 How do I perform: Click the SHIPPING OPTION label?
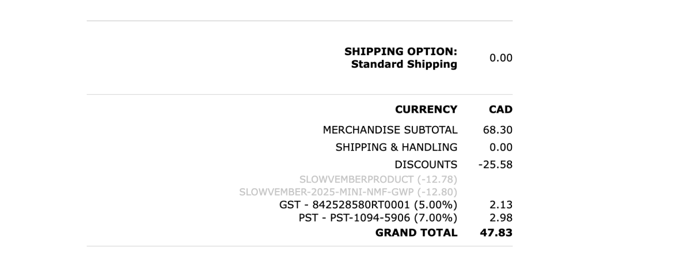coord(401,52)
